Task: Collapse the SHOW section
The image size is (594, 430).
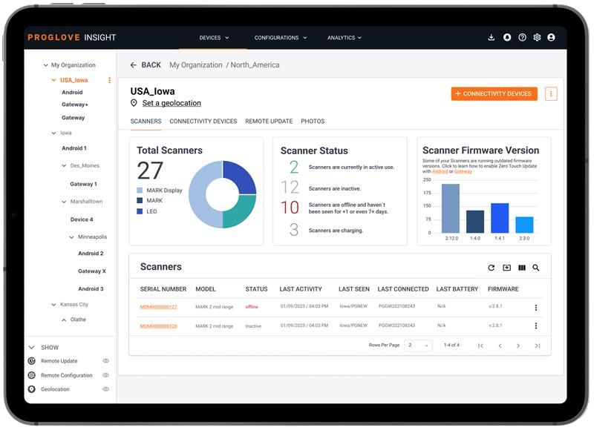Action: pos(32,347)
